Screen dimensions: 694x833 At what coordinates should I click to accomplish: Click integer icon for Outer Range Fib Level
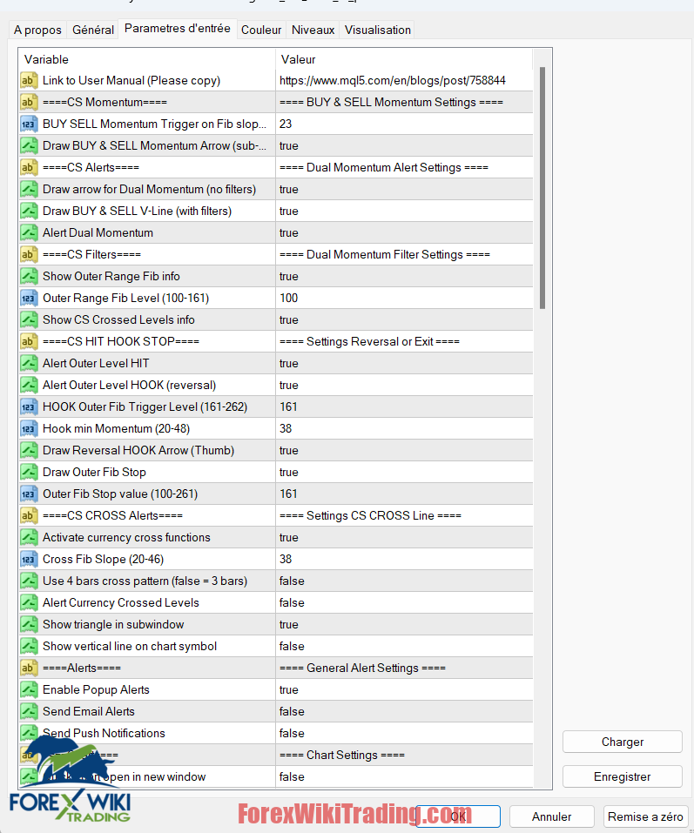point(29,298)
